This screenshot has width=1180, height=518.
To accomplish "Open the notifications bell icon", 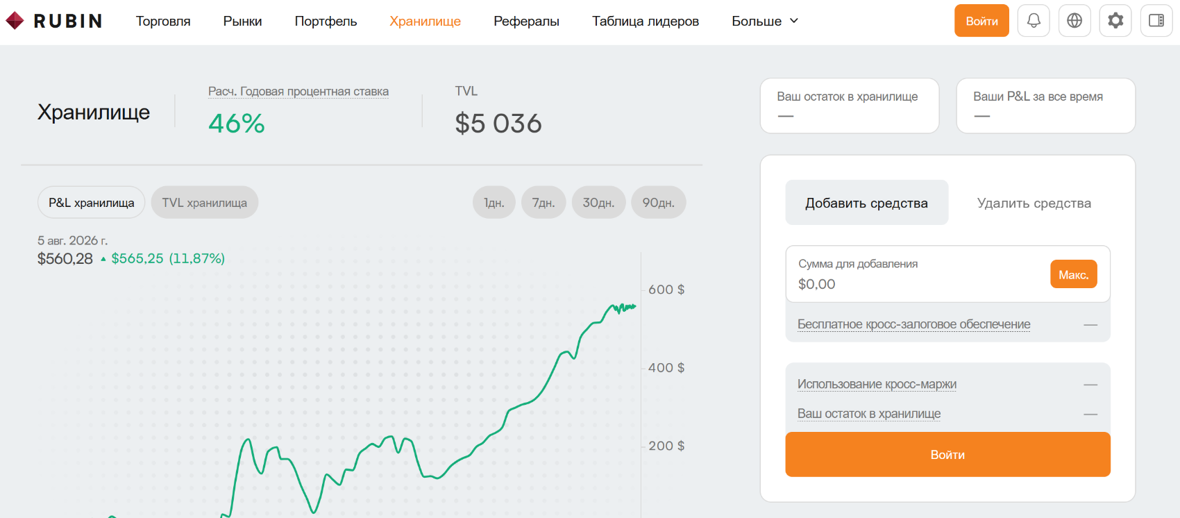I will coord(1034,21).
